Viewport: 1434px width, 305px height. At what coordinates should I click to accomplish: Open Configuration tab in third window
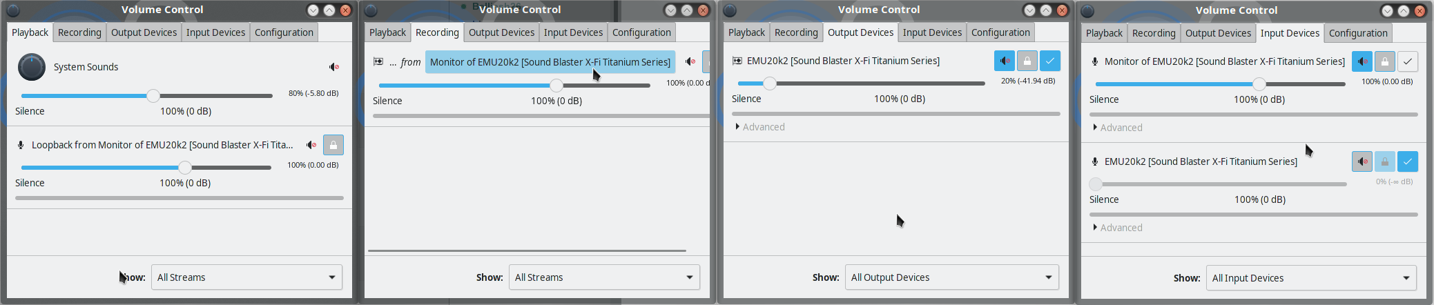(1000, 32)
